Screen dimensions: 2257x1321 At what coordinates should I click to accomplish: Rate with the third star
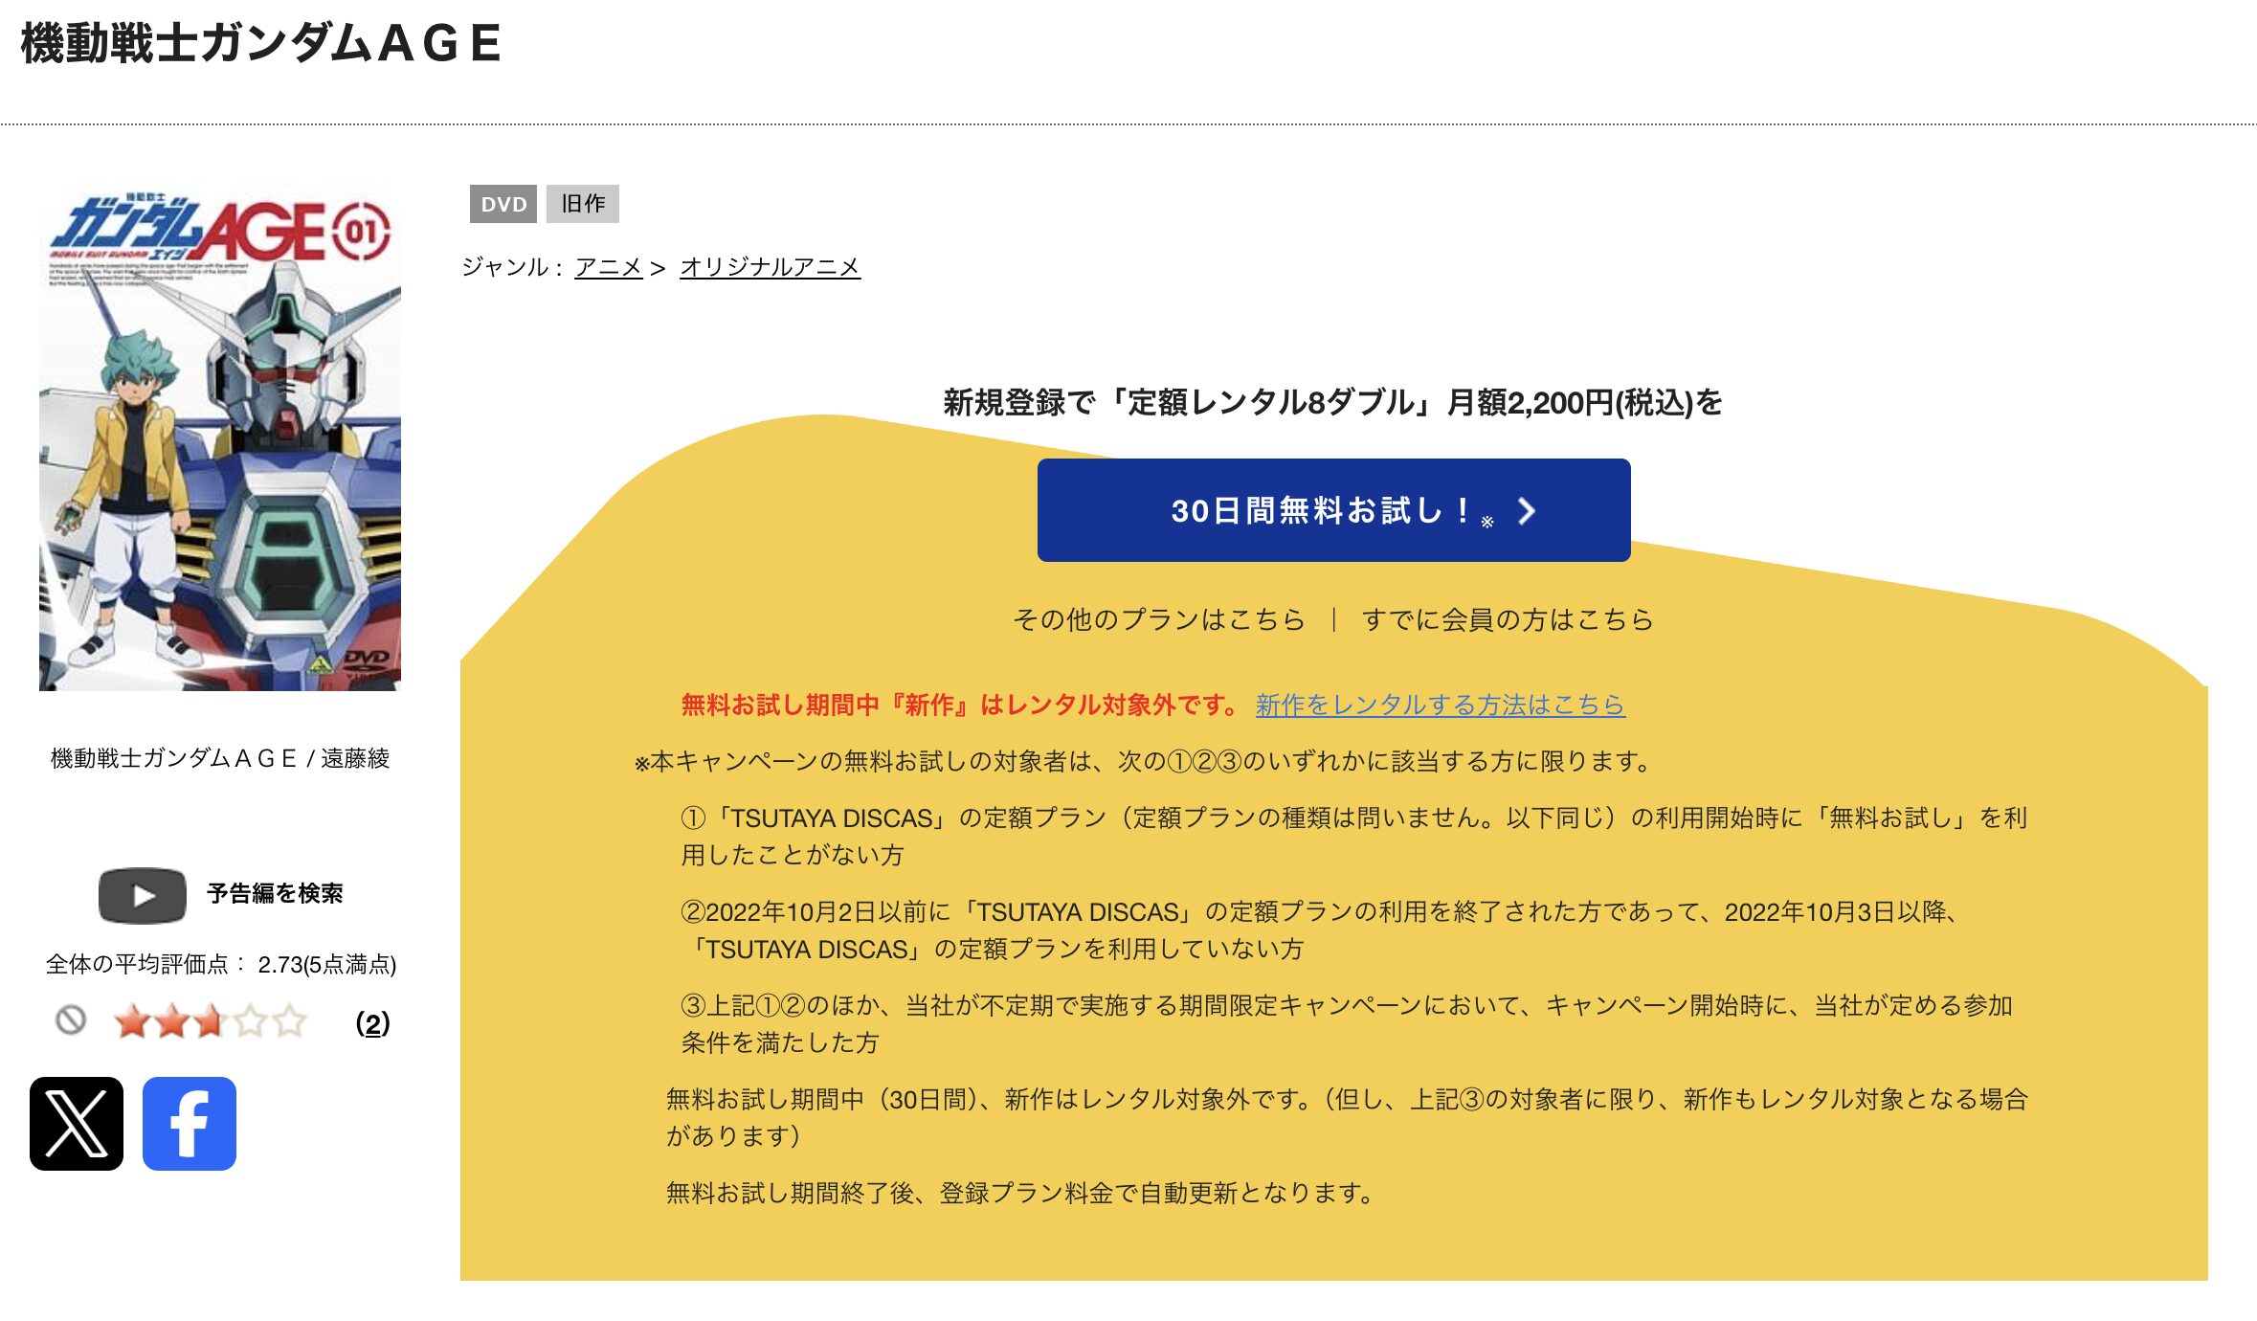click(x=211, y=1021)
